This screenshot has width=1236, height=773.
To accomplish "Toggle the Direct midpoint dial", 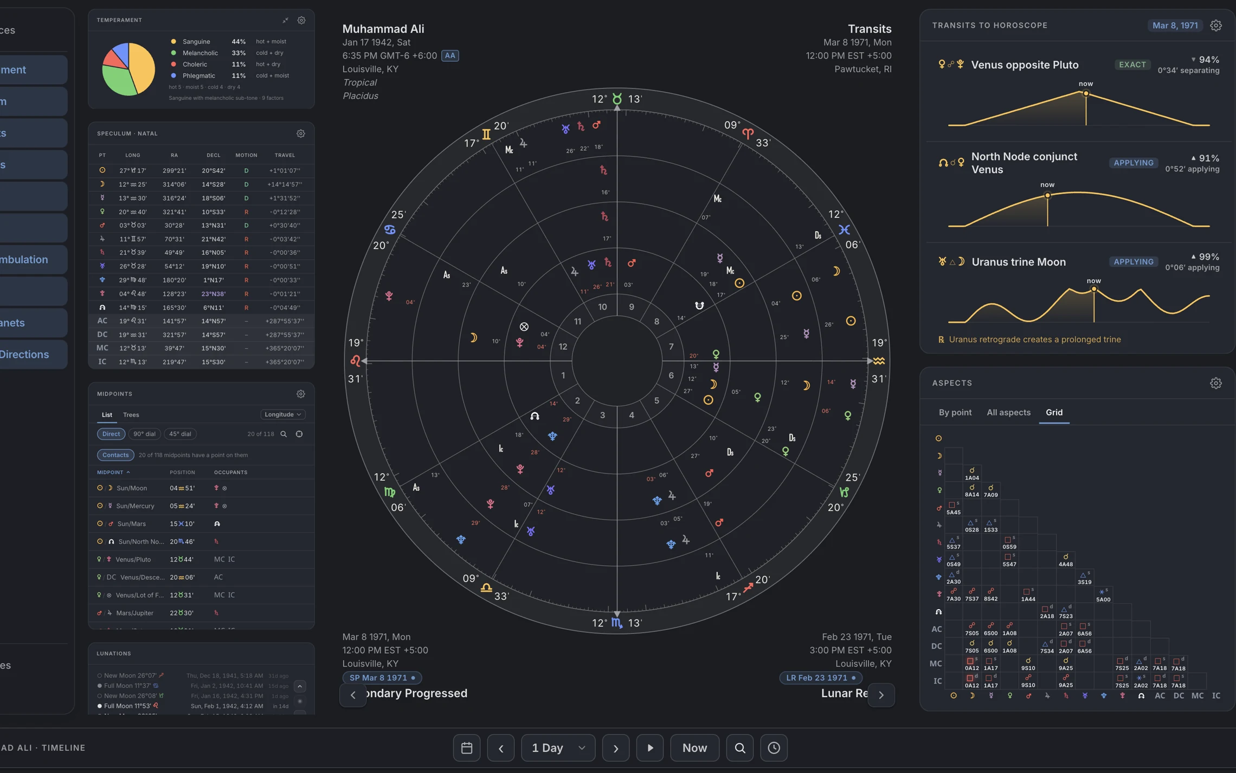I will pyautogui.click(x=111, y=434).
